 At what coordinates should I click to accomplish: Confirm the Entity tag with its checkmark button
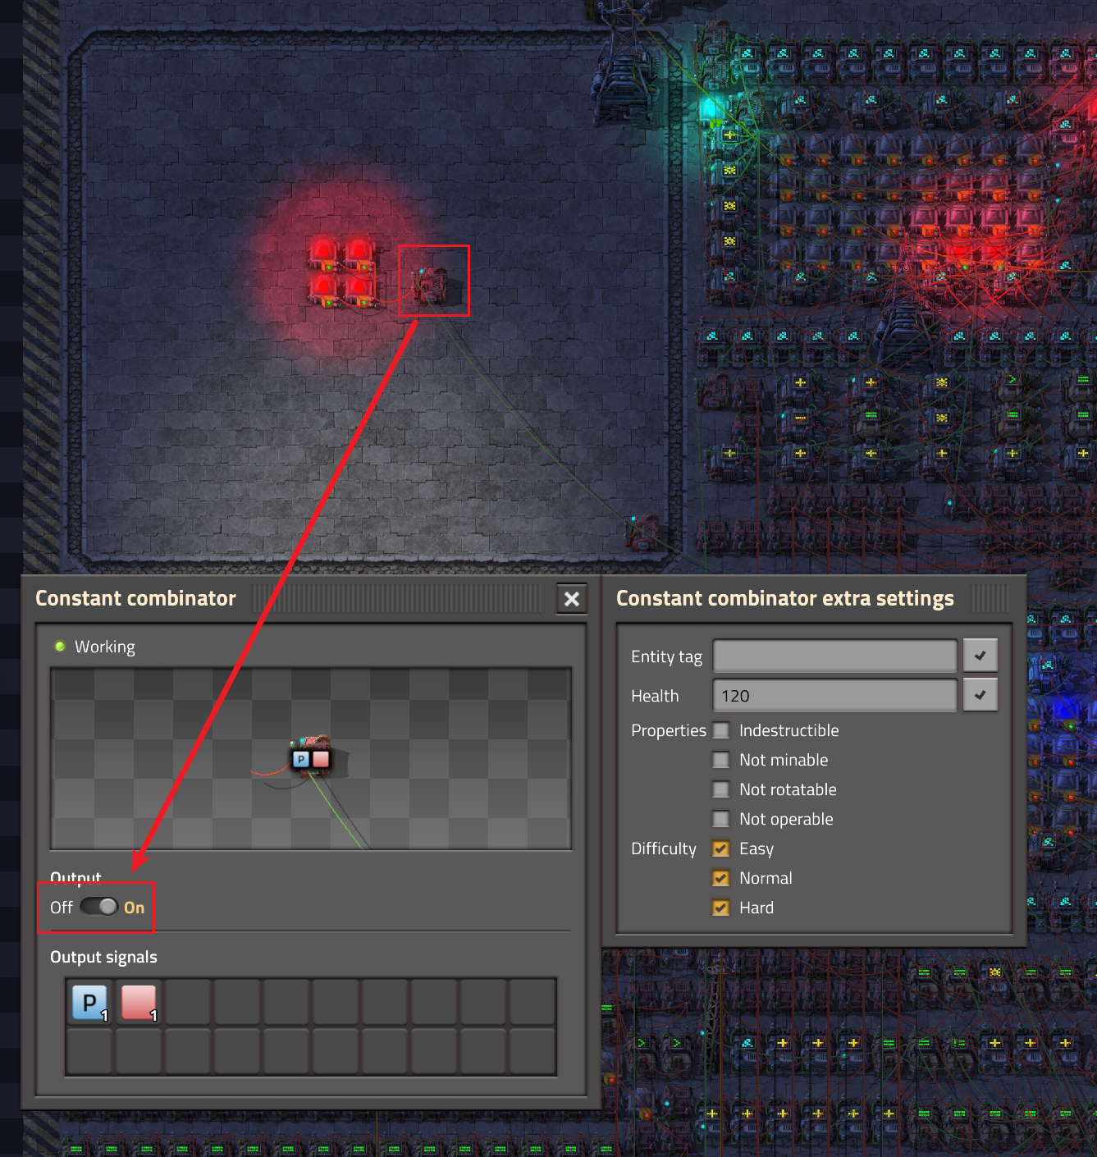tap(980, 656)
